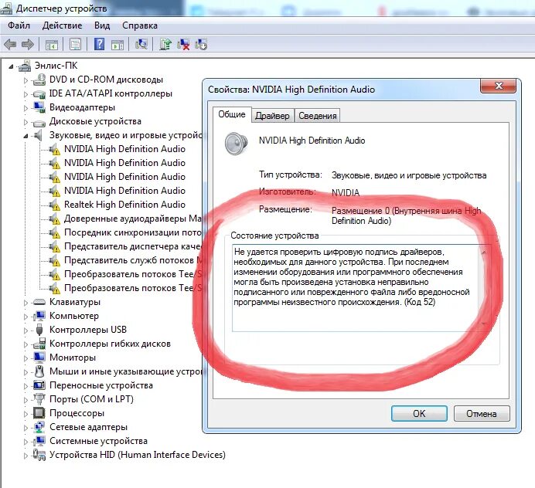Open the Действие menu

[62, 25]
